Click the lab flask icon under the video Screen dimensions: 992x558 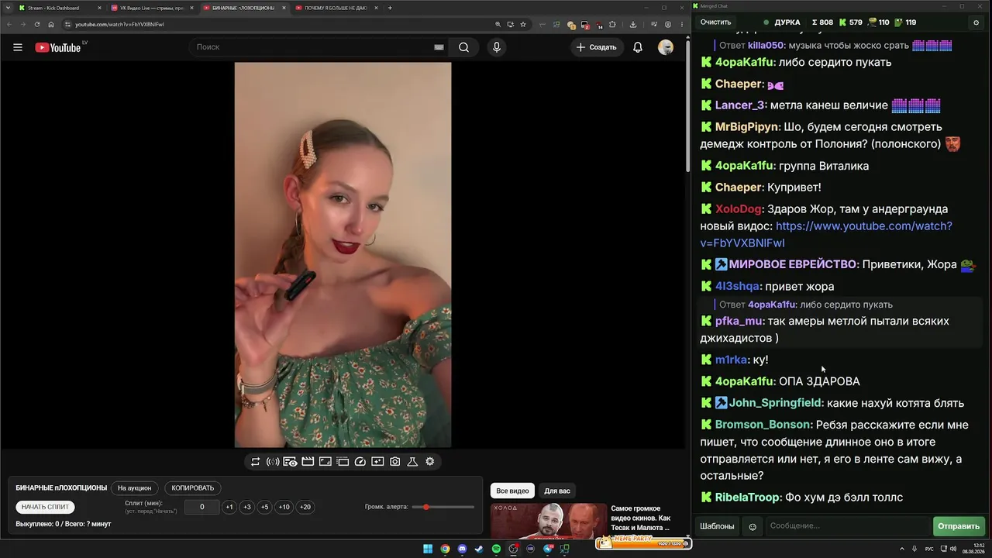(412, 462)
